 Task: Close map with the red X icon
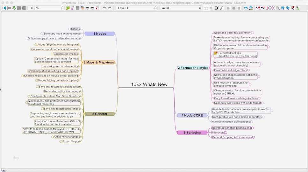pos(97,8)
